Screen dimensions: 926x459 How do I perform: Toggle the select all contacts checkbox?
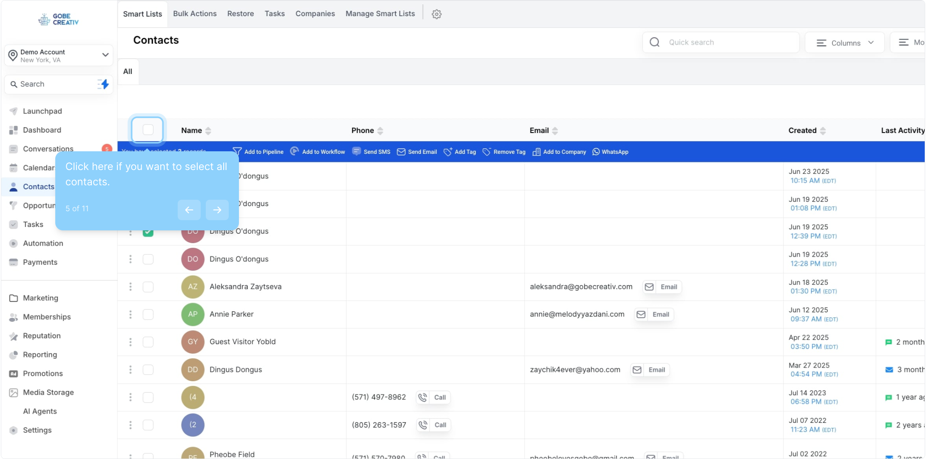click(x=148, y=130)
